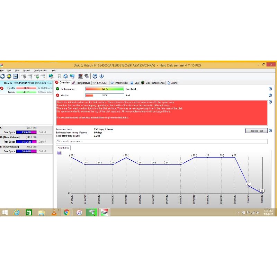The height and width of the screenshot is (277, 277).
Task: Click the help icon on Performance row
Action: 270,89
